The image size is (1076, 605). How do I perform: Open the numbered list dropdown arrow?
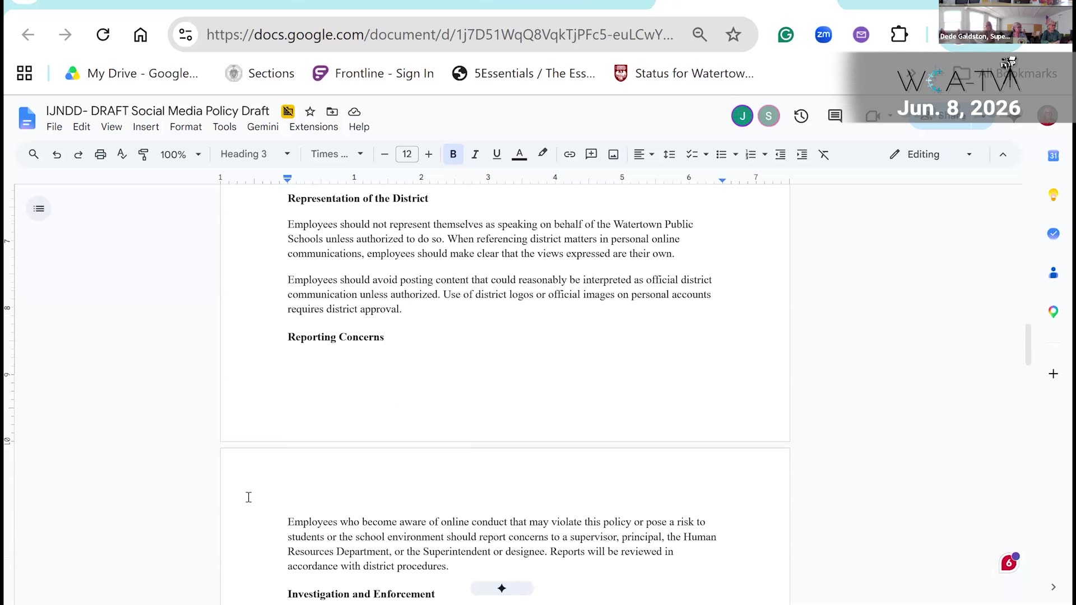764,155
